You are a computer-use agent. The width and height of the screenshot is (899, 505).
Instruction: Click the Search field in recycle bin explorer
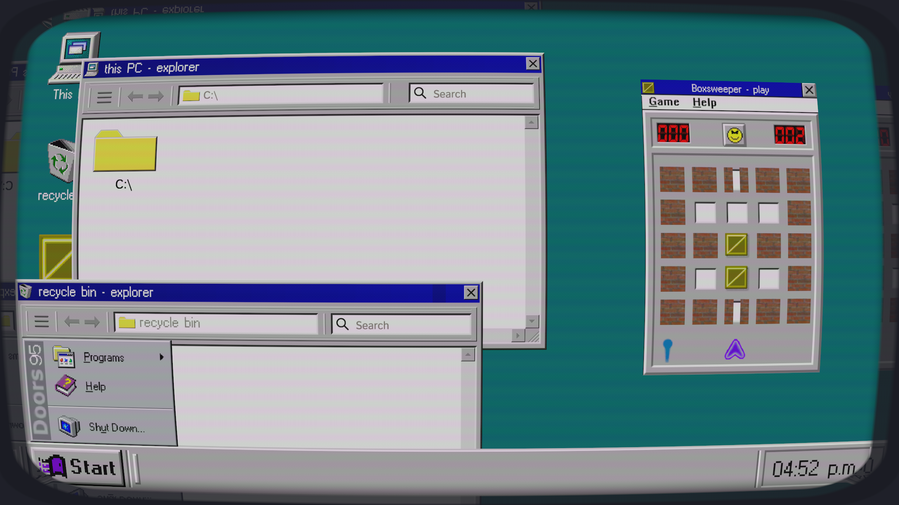pos(401,324)
